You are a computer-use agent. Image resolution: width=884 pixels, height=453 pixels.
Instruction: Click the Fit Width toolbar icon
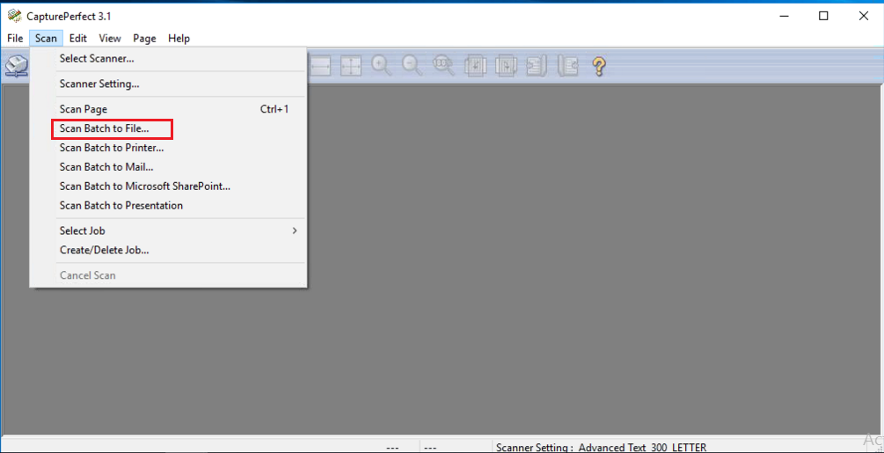[320, 66]
